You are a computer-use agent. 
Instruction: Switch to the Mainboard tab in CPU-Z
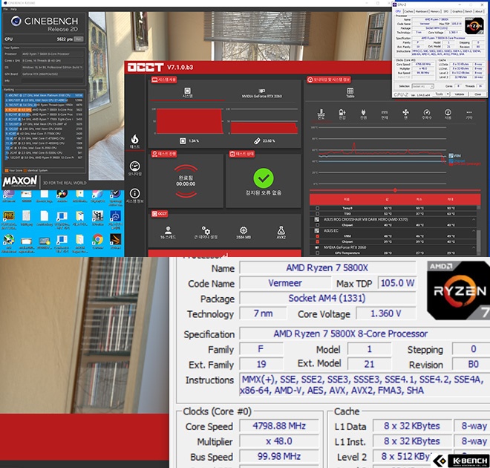click(x=422, y=11)
